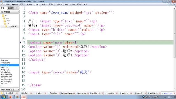The width and height of the screenshot is (176, 99).
Task: Click the editor vertical scrollbar thumb
Action: (x=175, y=34)
